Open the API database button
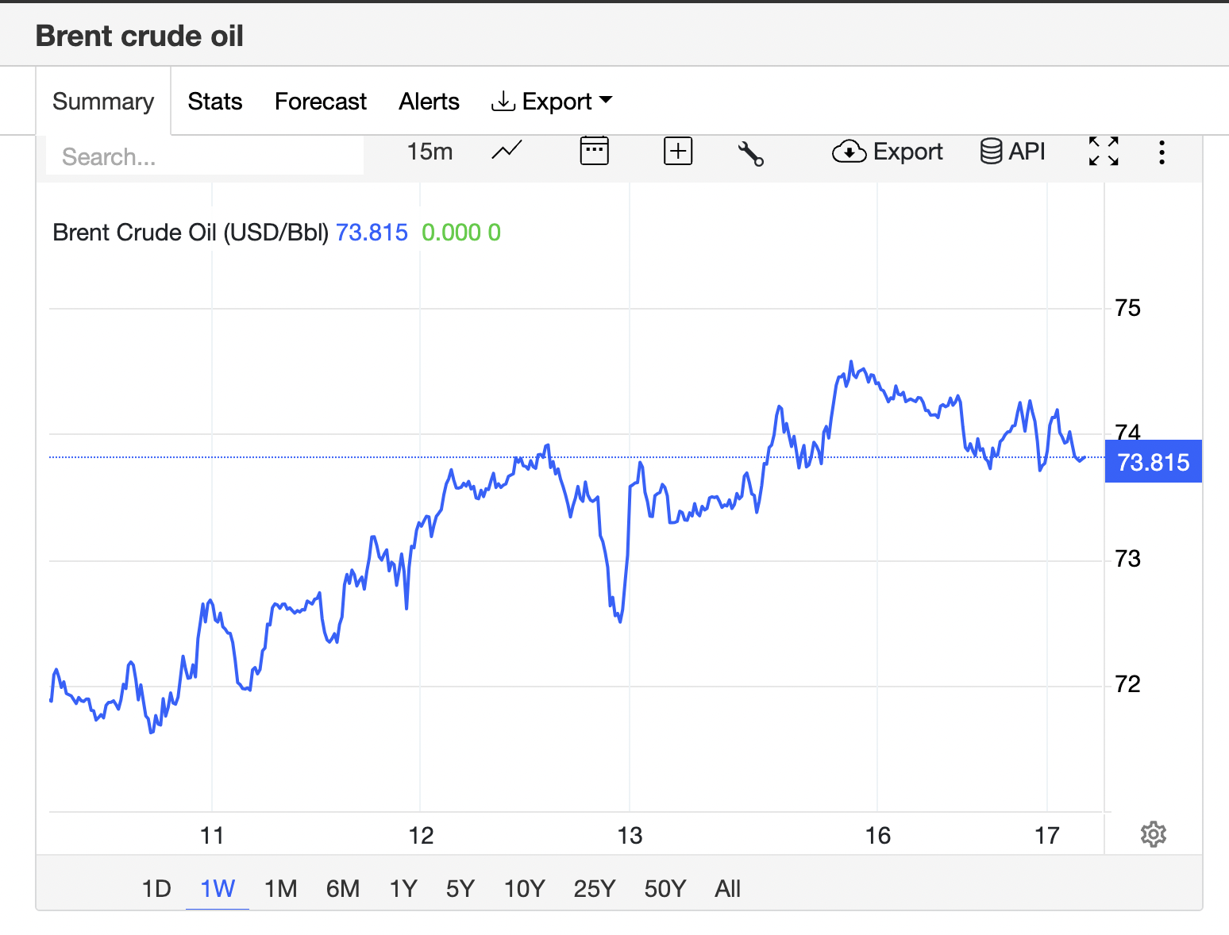The width and height of the screenshot is (1229, 935). click(x=1012, y=152)
